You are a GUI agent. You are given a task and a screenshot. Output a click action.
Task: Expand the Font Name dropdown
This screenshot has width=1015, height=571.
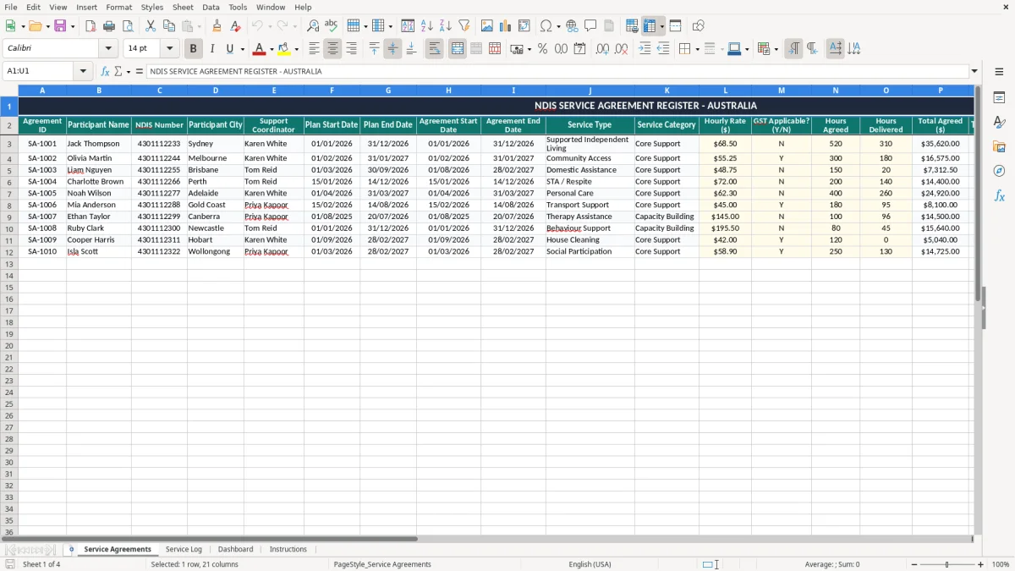108,49
